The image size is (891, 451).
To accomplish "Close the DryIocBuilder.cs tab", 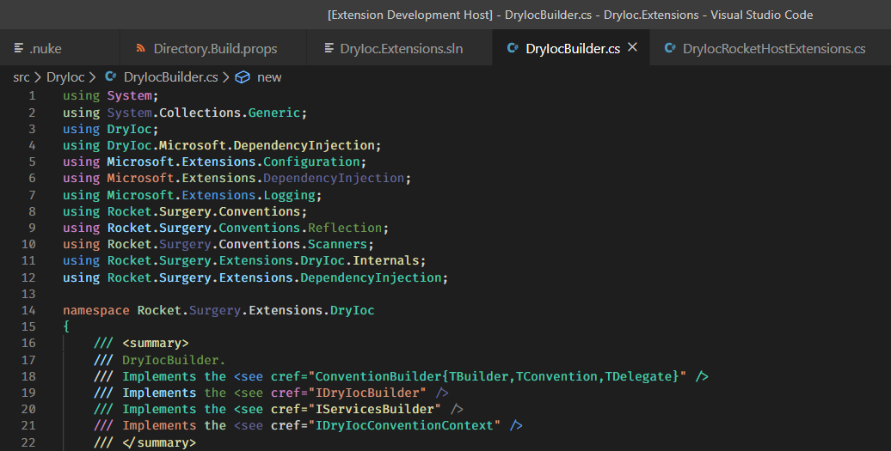I will 632,47.
